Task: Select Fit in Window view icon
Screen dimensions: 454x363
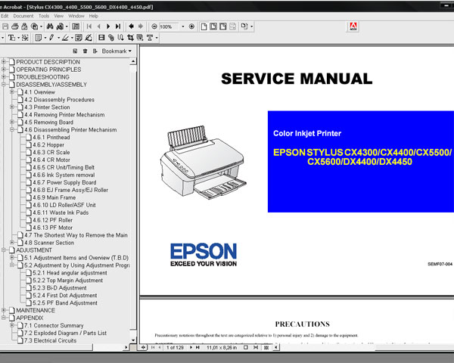Action: click(x=213, y=26)
